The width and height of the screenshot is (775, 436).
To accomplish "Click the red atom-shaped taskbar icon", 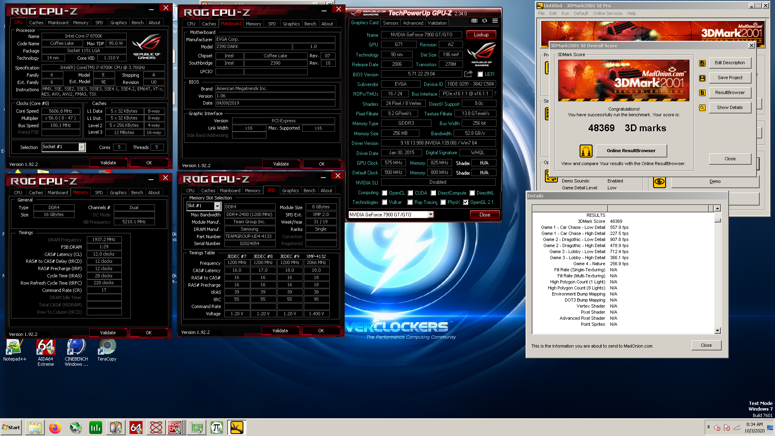I will coord(156,428).
